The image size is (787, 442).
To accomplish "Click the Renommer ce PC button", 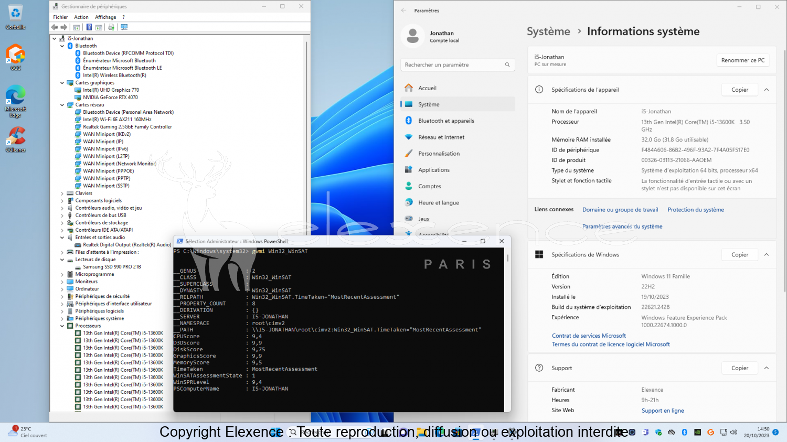I will pyautogui.click(x=743, y=60).
